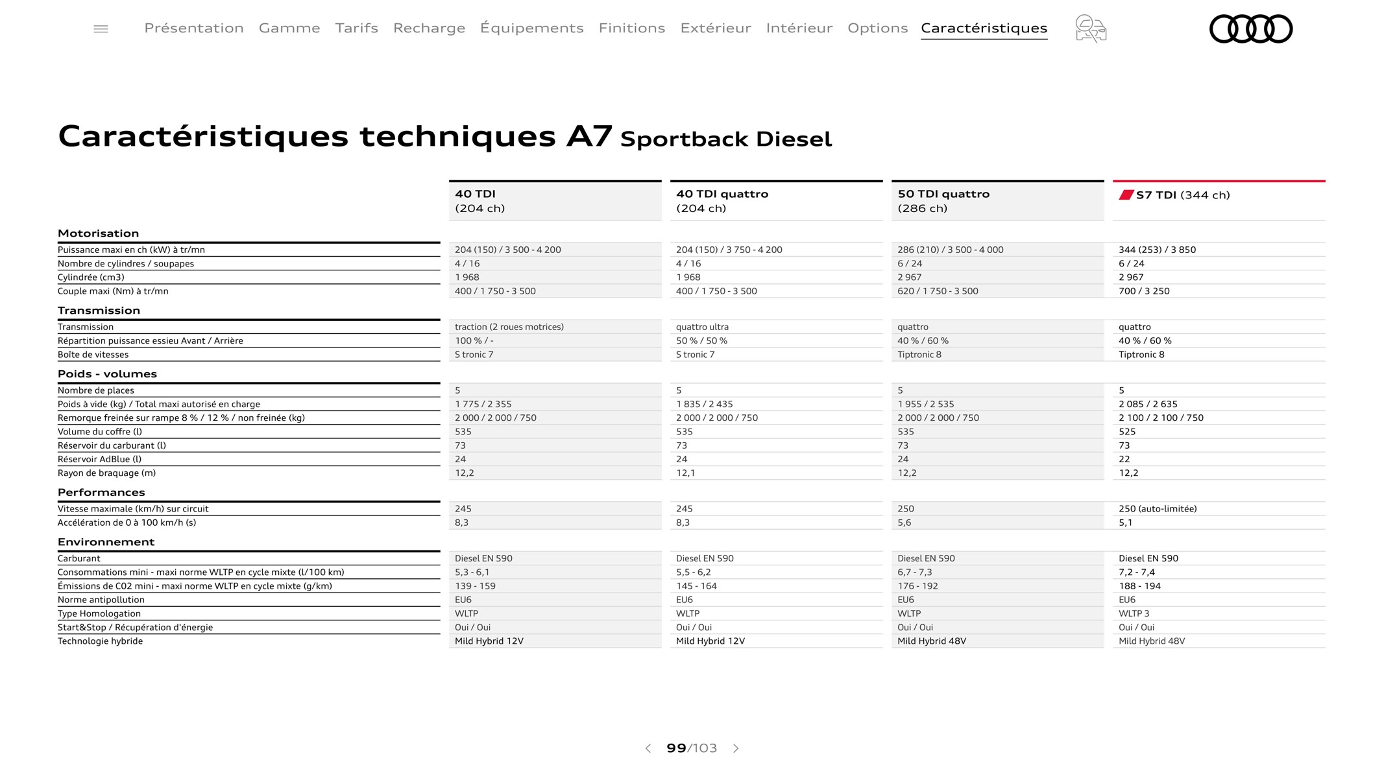Screen dimensions: 1384x778
Task: Open the Options tab
Action: (877, 28)
